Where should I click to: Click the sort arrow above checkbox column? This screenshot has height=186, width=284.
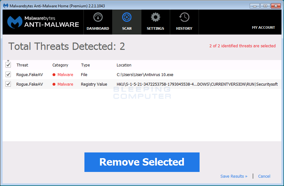click(8, 61)
